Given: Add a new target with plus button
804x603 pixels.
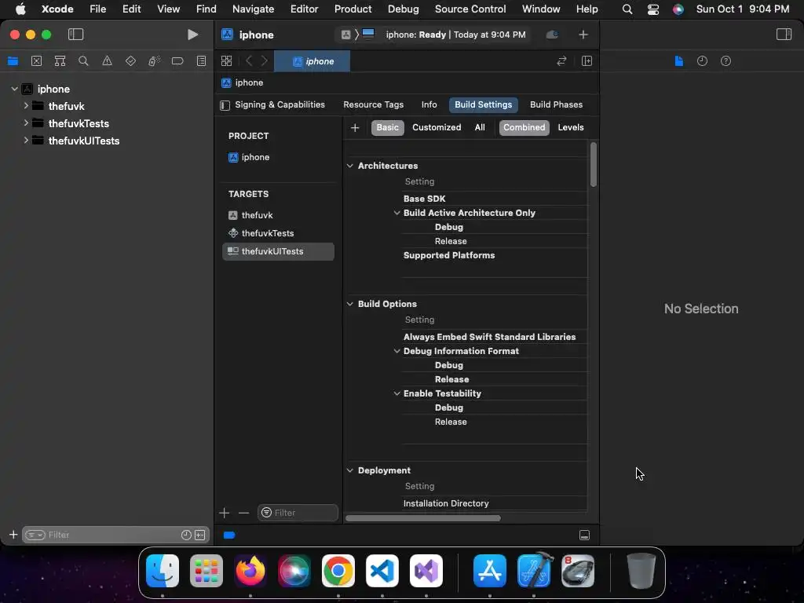Looking at the screenshot, I should pyautogui.click(x=224, y=513).
